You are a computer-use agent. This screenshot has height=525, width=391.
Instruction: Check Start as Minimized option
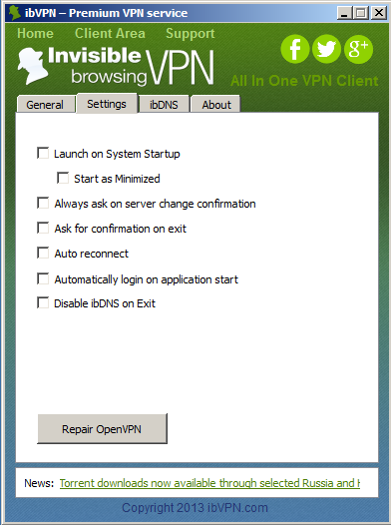[63, 178]
